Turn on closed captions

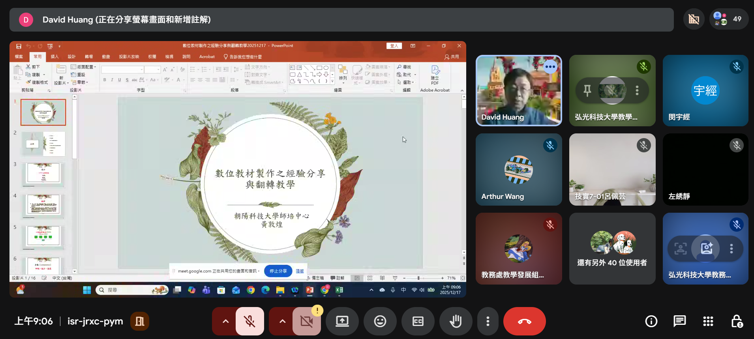418,321
